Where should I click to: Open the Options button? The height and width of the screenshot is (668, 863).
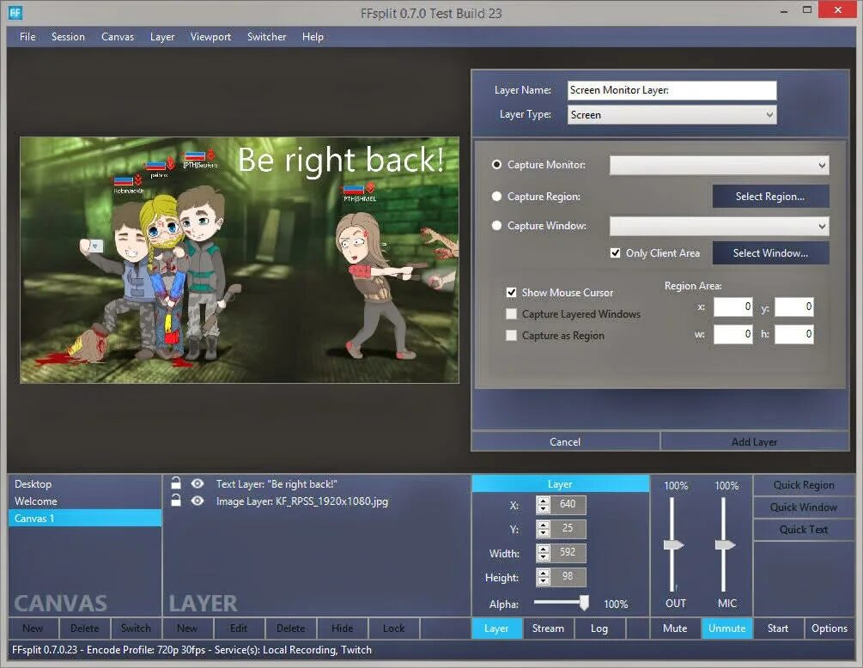[x=830, y=628]
